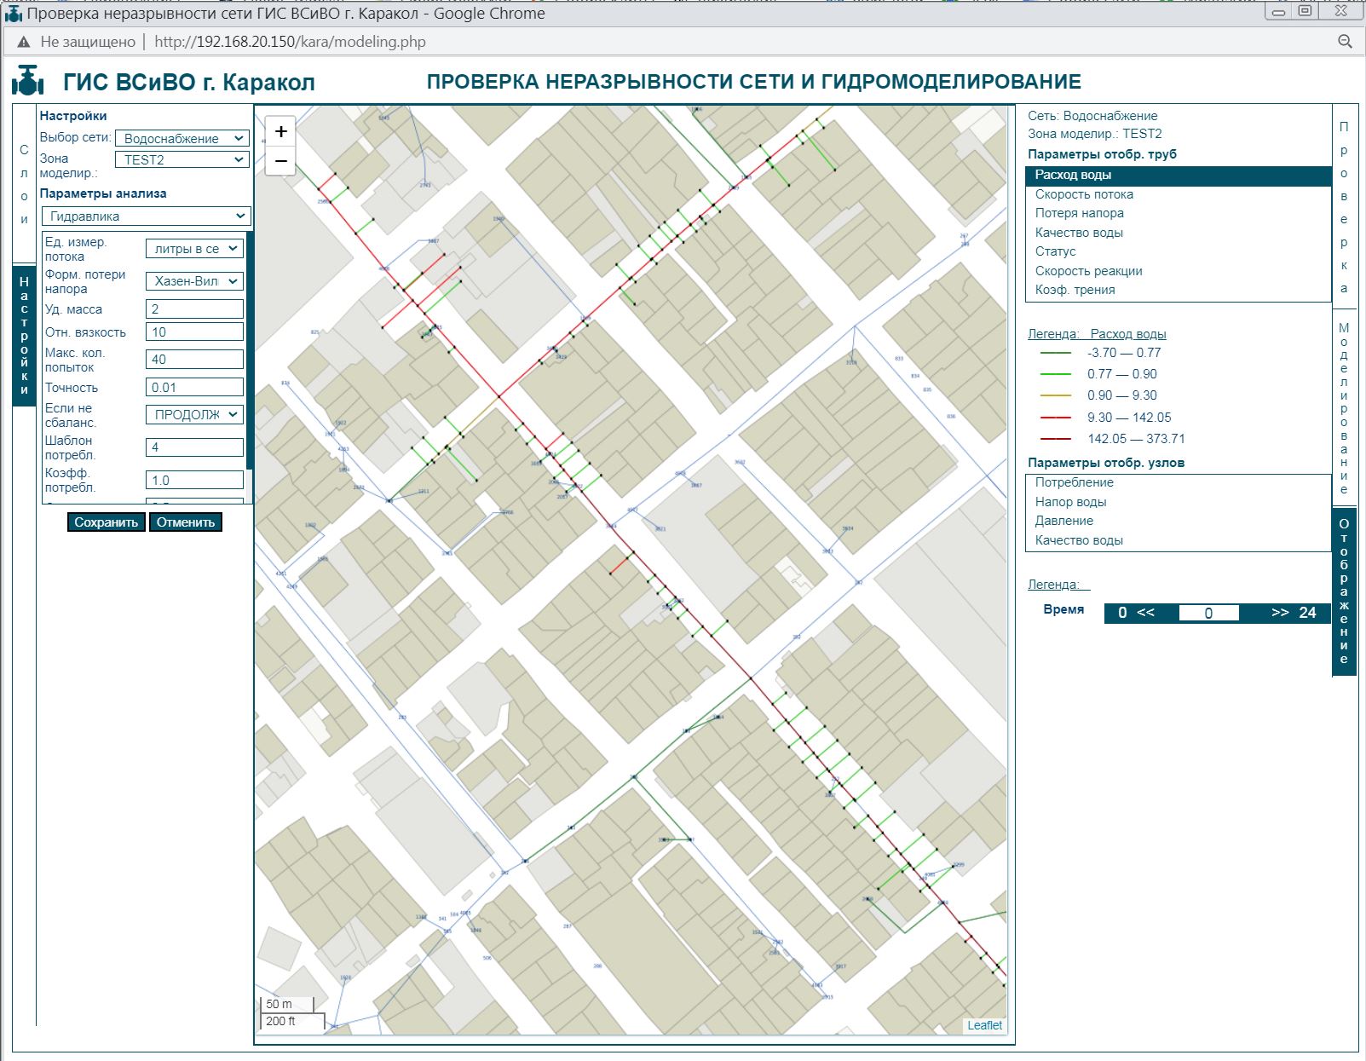
Task: Open the Проверка vertical tab
Action: tap(1344, 207)
